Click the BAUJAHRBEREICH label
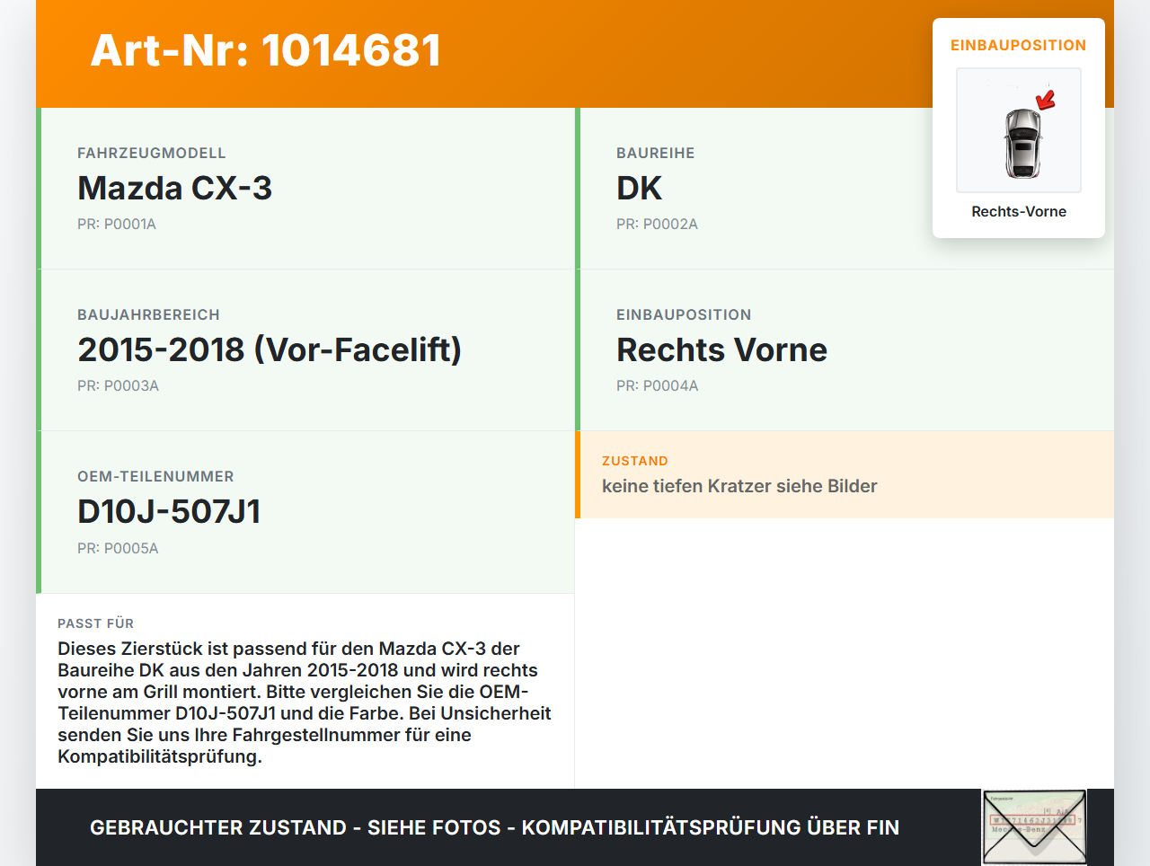Screen dimensions: 1150x866 point(148,314)
